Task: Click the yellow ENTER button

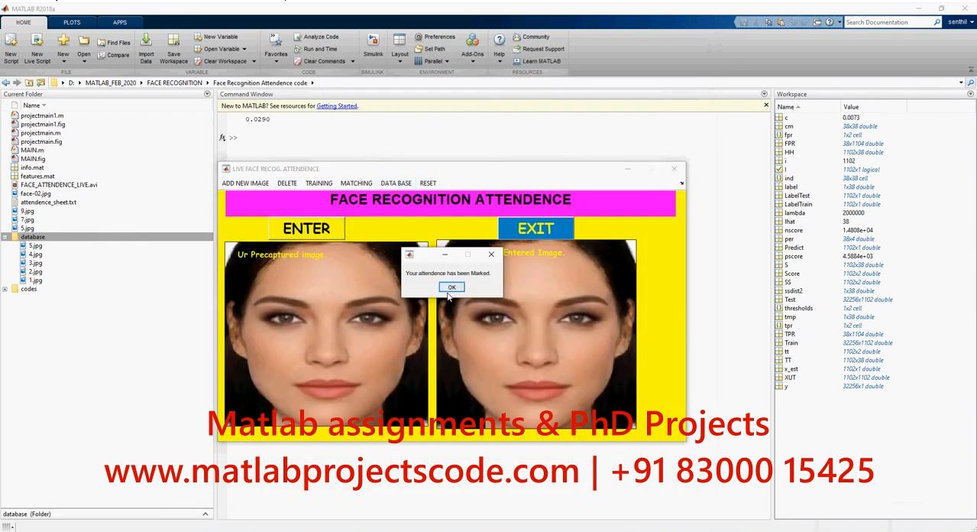Action: (x=306, y=229)
